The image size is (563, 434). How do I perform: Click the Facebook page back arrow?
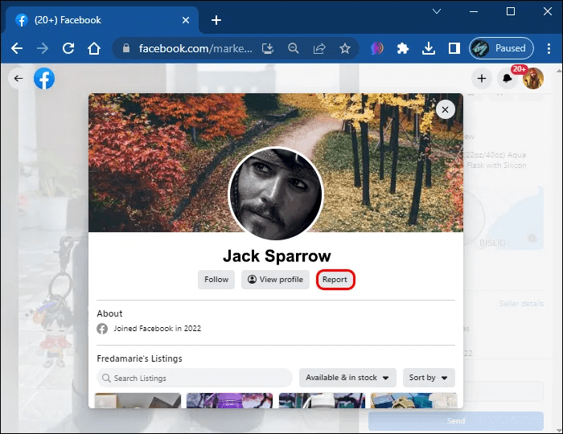(x=18, y=78)
